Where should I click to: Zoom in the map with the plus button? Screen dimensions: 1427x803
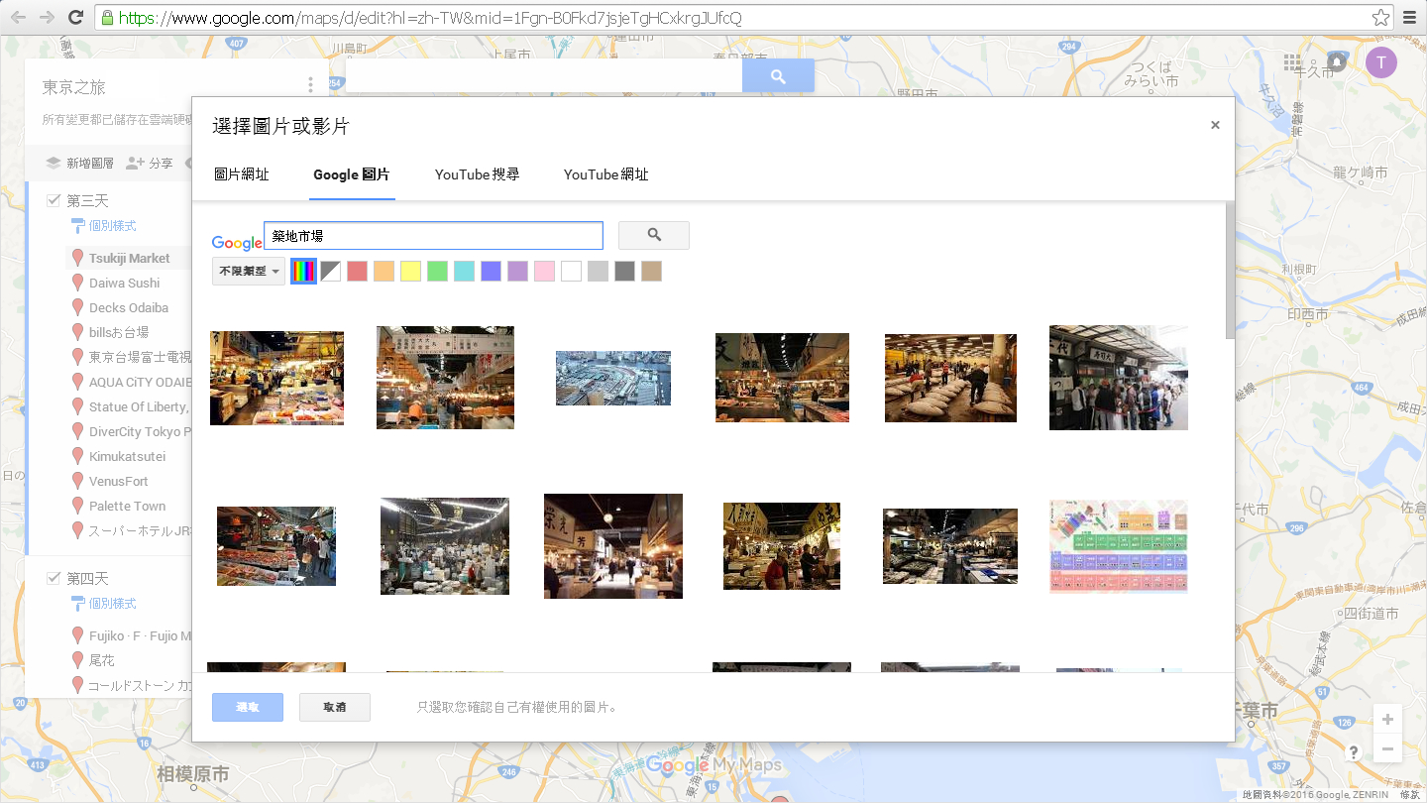tap(1387, 720)
